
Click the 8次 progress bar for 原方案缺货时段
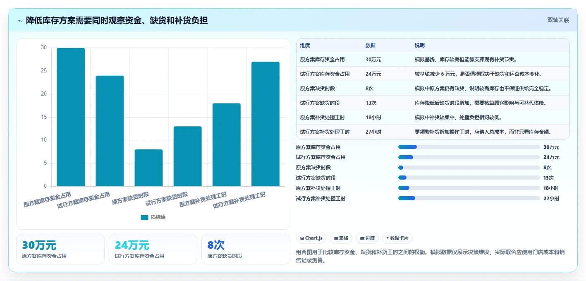click(x=469, y=168)
